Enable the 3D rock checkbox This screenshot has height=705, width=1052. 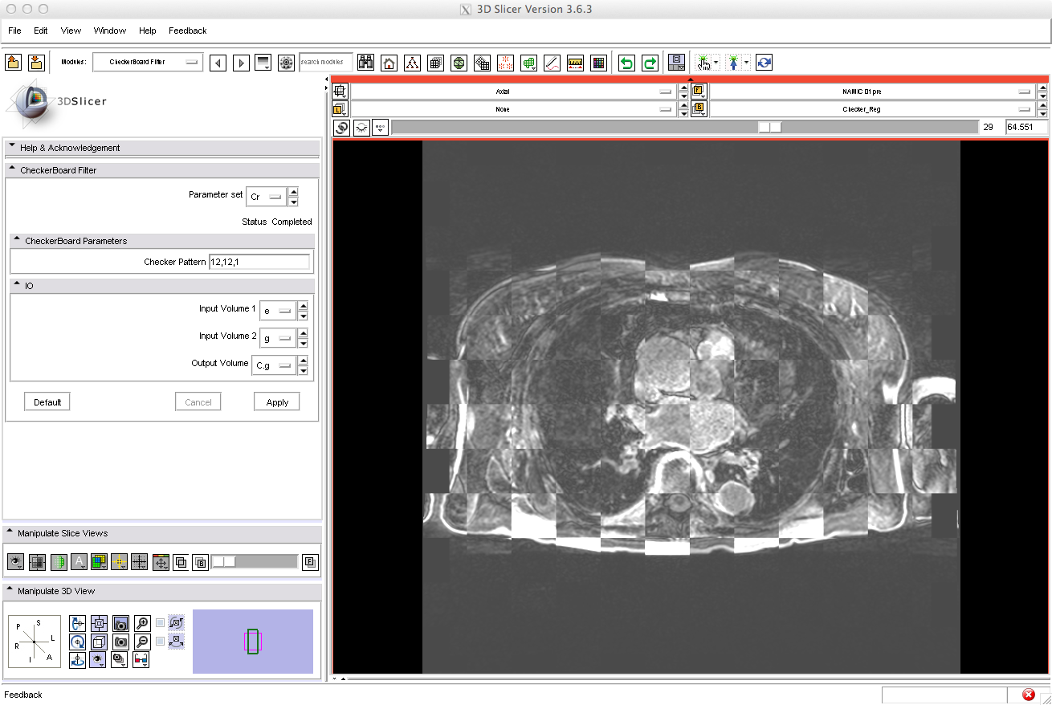[x=161, y=642]
